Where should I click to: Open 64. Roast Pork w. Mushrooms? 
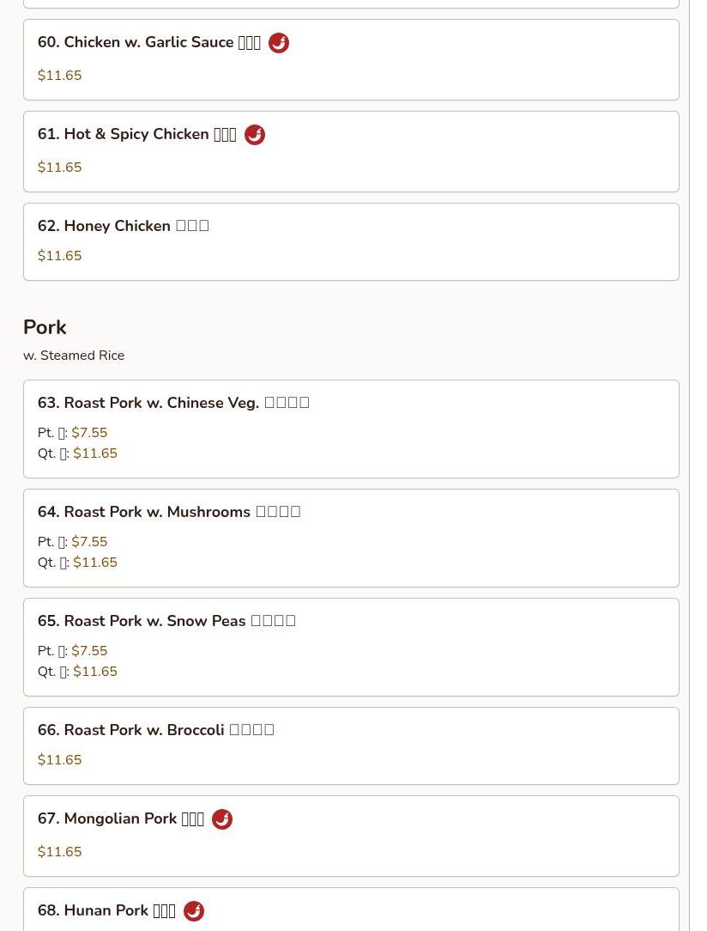pos(351,538)
